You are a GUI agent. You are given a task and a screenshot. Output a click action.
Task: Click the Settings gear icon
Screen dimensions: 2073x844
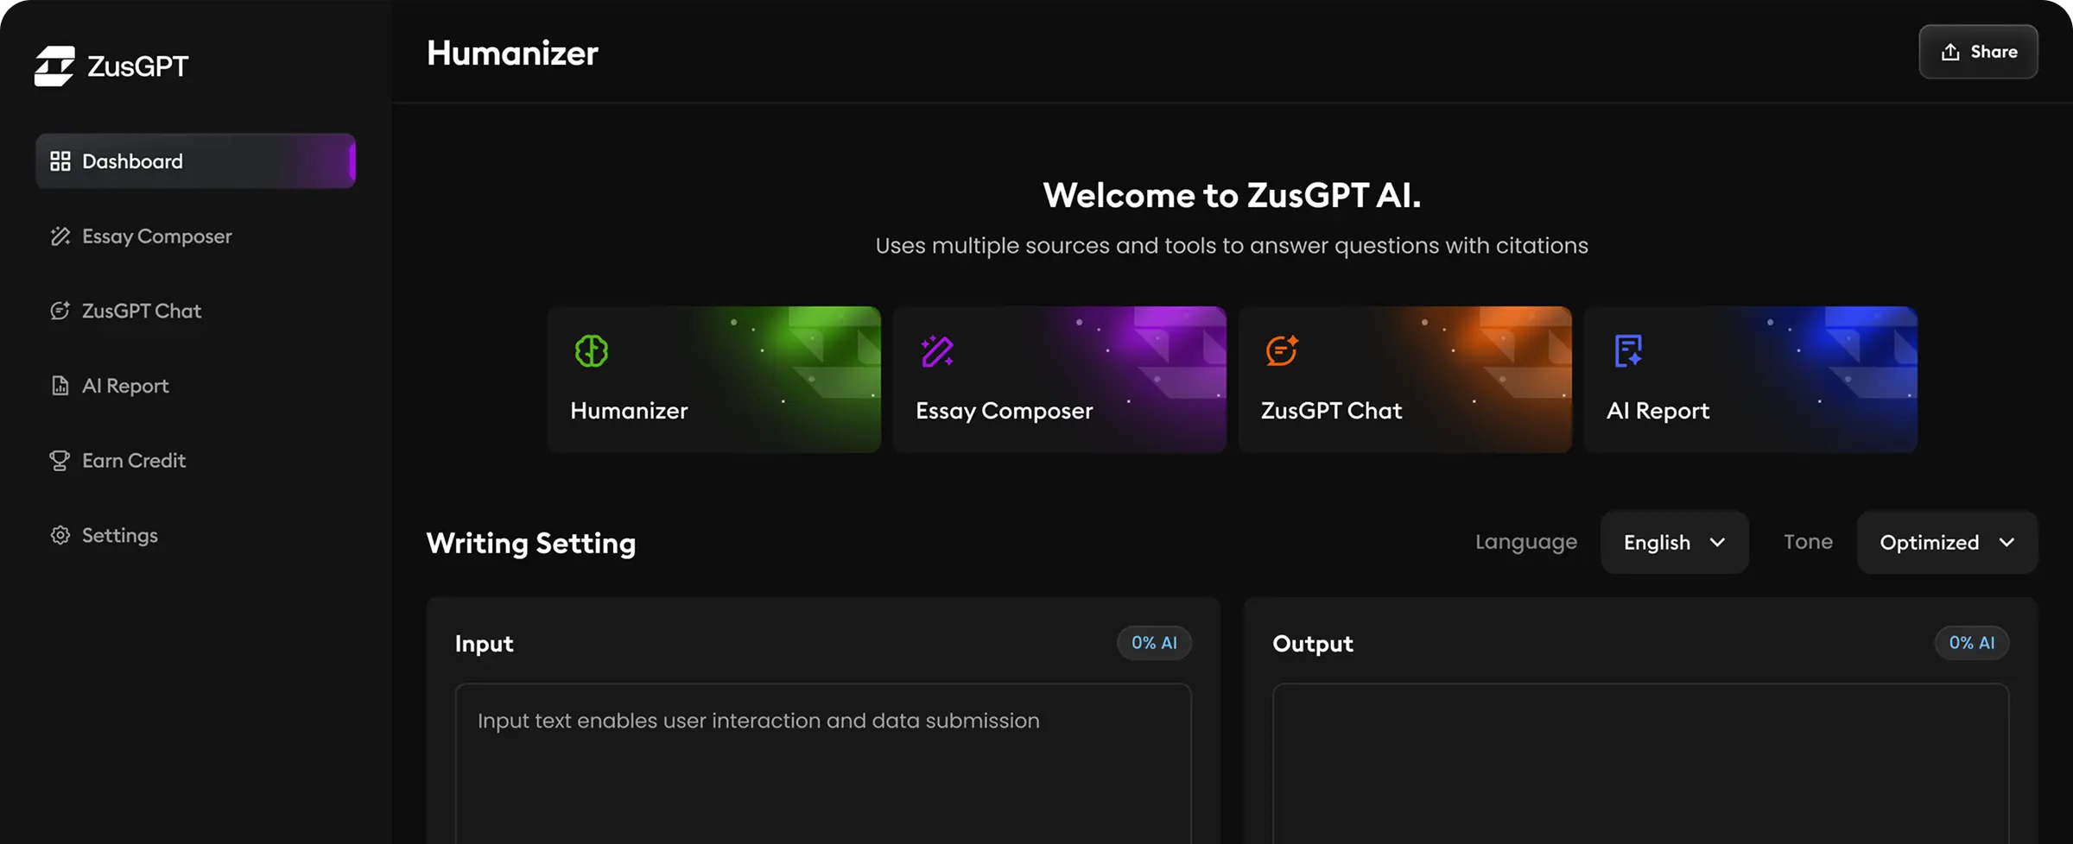[x=60, y=535]
